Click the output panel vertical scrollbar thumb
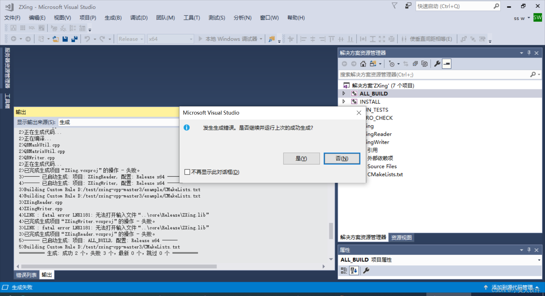545x296 pixels. pos(331,231)
